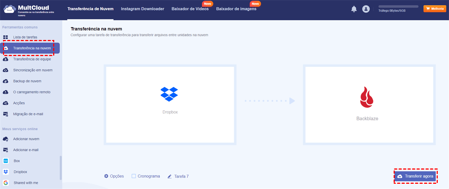Select the Dropbox source panel
The height and width of the screenshot is (189, 449).
(170, 105)
